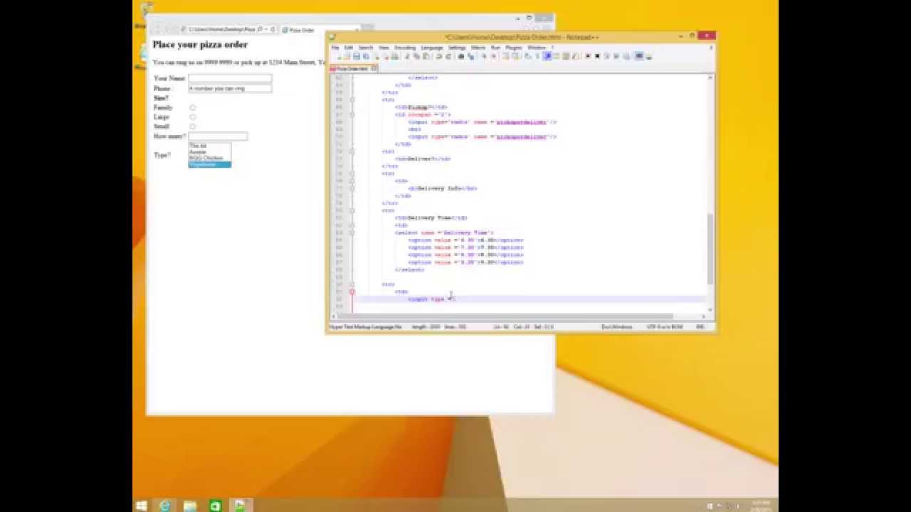This screenshot has height=512, width=911.
Task: Click the Stop Recording macro icon
Action: click(x=597, y=56)
